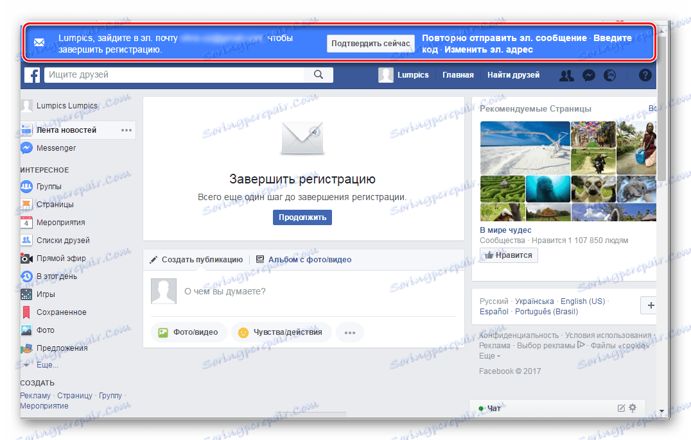Click the Facebook logo icon
The height and width of the screenshot is (440, 691).
pos(32,75)
